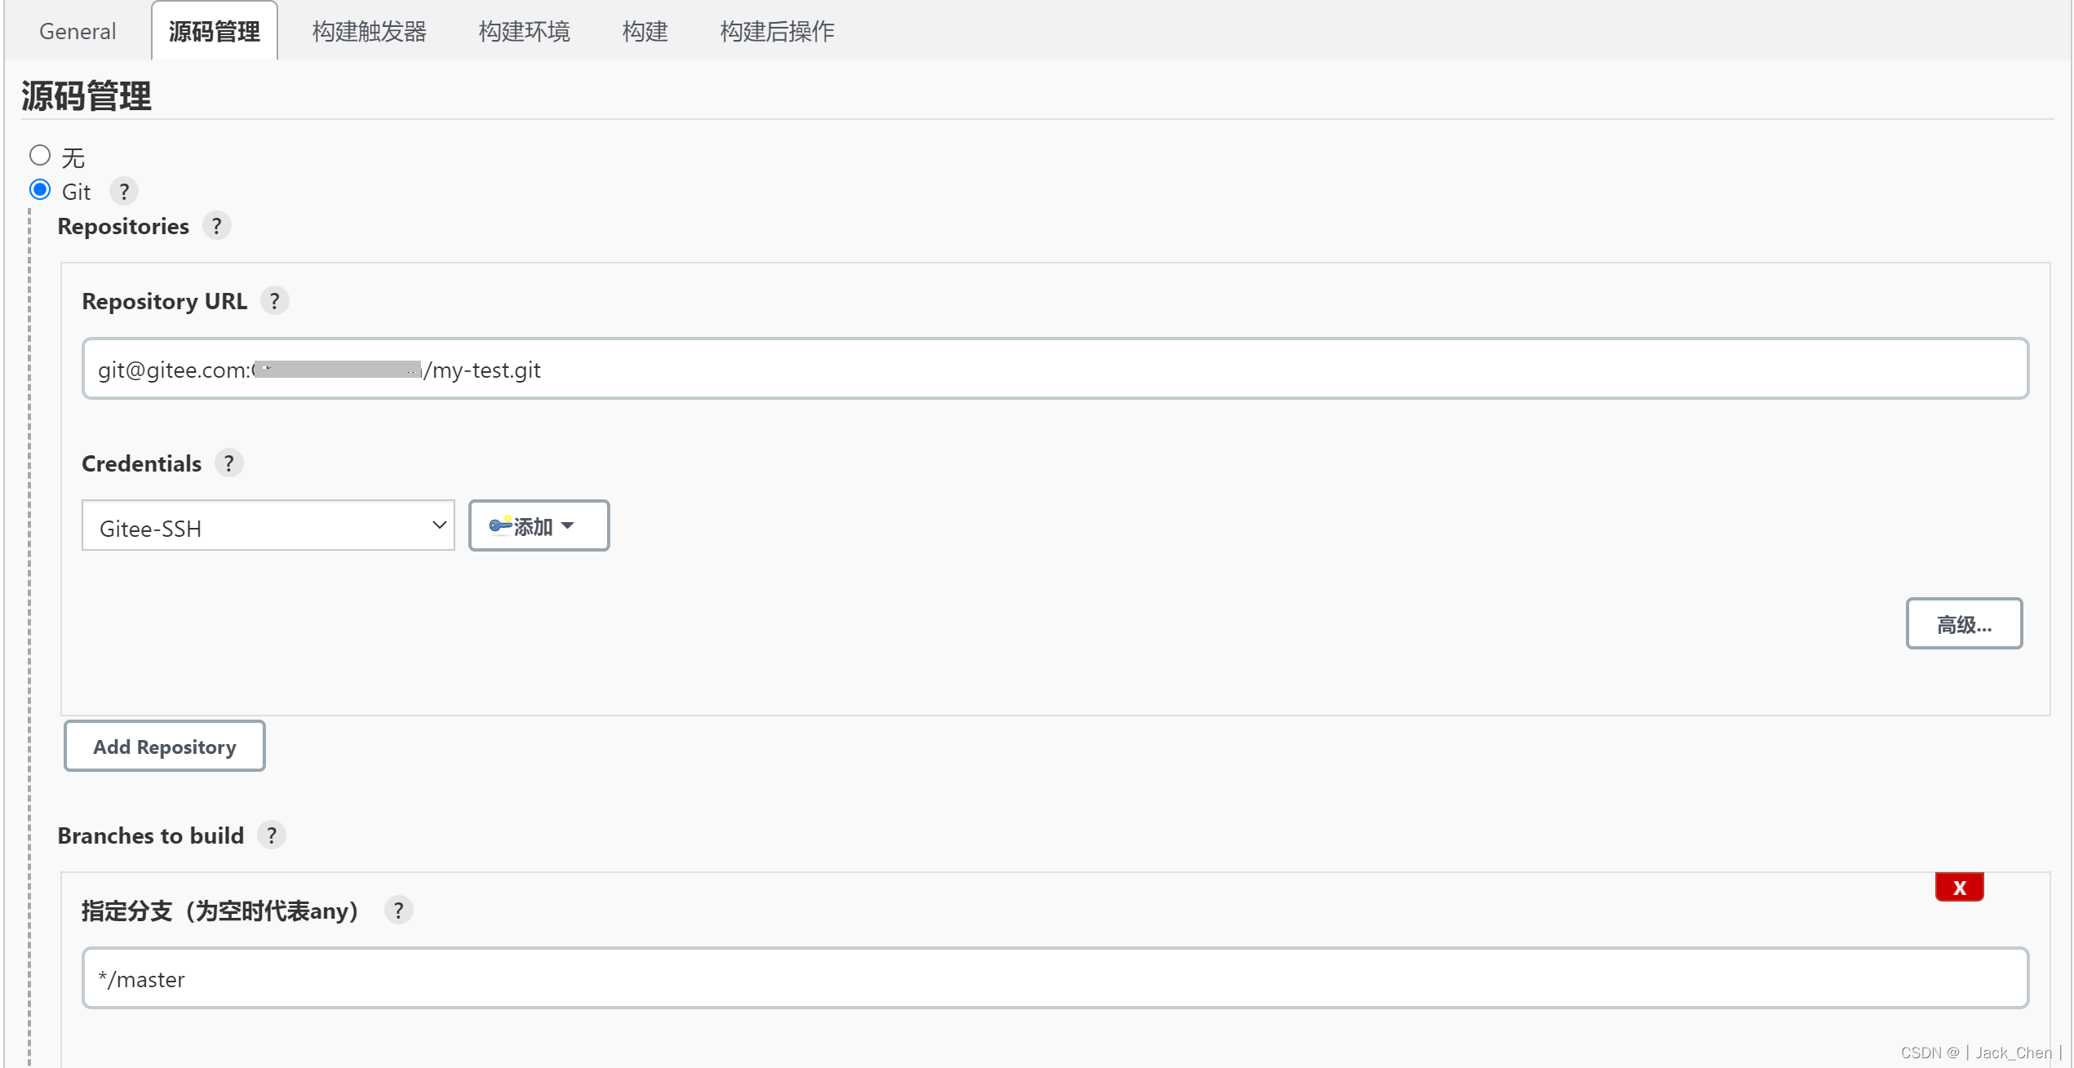This screenshot has width=2074, height=1068.
Task: Expand the 添加 credentials menu
Action: click(538, 526)
